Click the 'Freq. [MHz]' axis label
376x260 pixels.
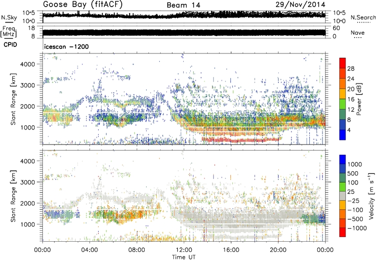point(8,31)
